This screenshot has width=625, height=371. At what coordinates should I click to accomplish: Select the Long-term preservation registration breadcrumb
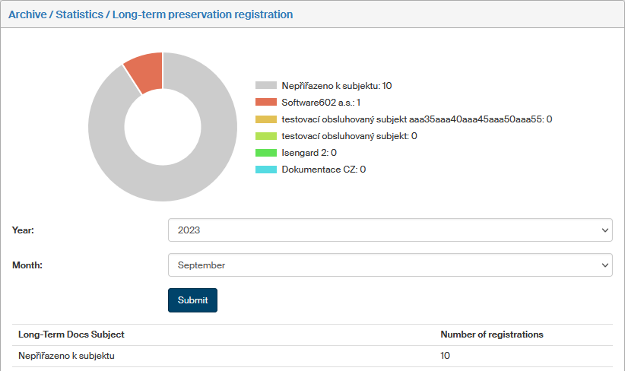point(202,14)
